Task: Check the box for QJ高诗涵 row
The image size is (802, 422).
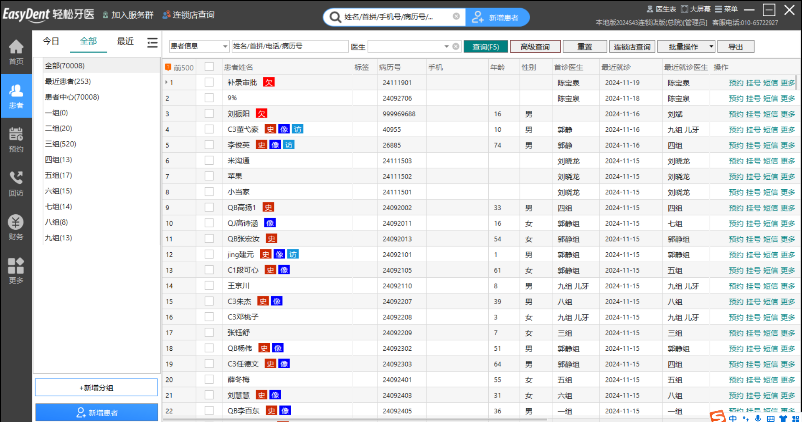Action: 209,223
